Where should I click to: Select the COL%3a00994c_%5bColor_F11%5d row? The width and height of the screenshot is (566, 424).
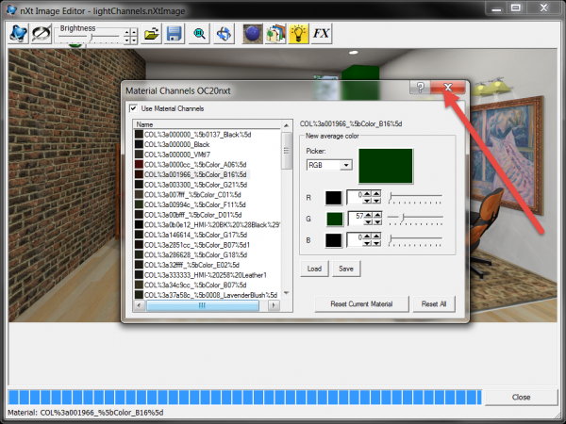click(208, 204)
